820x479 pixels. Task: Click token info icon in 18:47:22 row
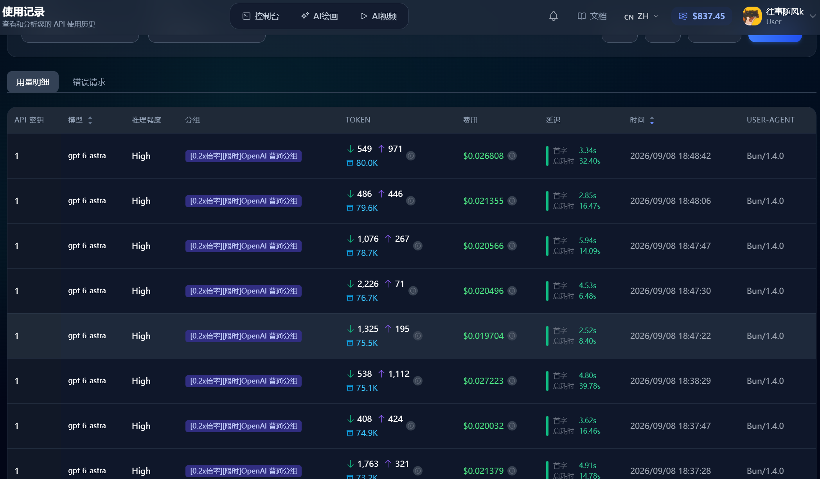pyautogui.click(x=418, y=336)
